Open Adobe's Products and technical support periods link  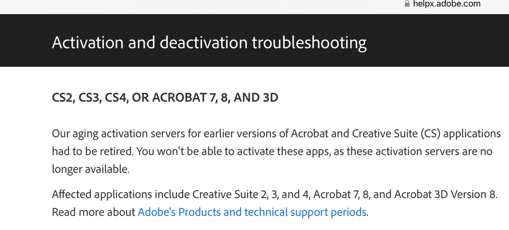(252, 212)
